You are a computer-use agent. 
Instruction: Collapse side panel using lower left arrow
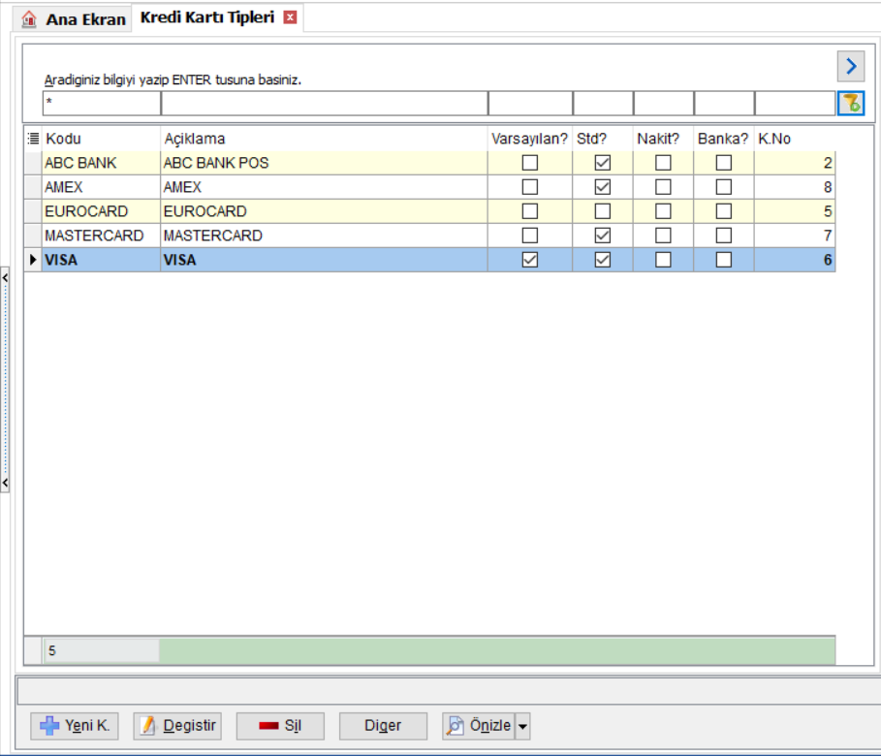[x=5, y=483]
